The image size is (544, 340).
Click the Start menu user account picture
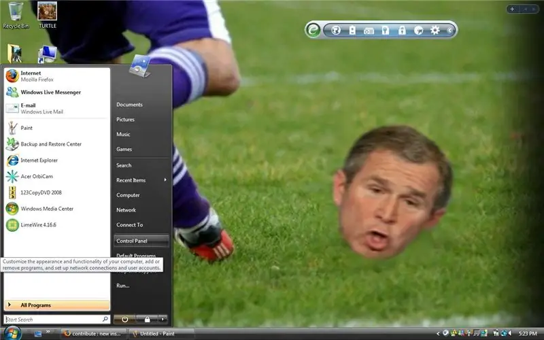pyautogui.click(x=140, y=66)
